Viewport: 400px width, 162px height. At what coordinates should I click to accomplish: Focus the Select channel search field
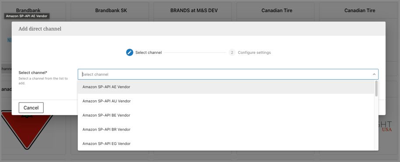225,74
